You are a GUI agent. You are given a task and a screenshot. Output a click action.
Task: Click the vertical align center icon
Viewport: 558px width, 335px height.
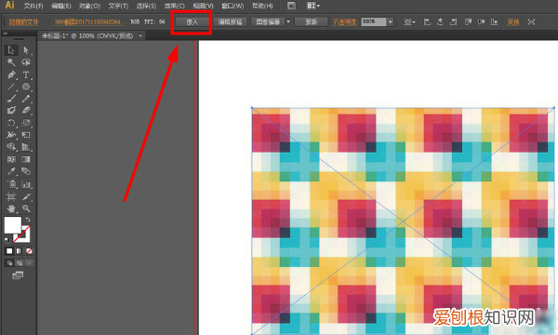481,21
